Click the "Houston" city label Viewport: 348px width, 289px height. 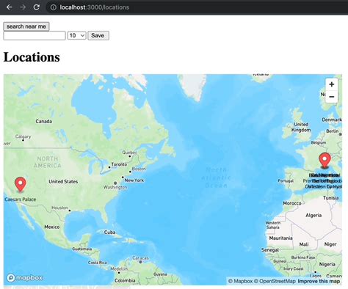(x=59, y=208)
